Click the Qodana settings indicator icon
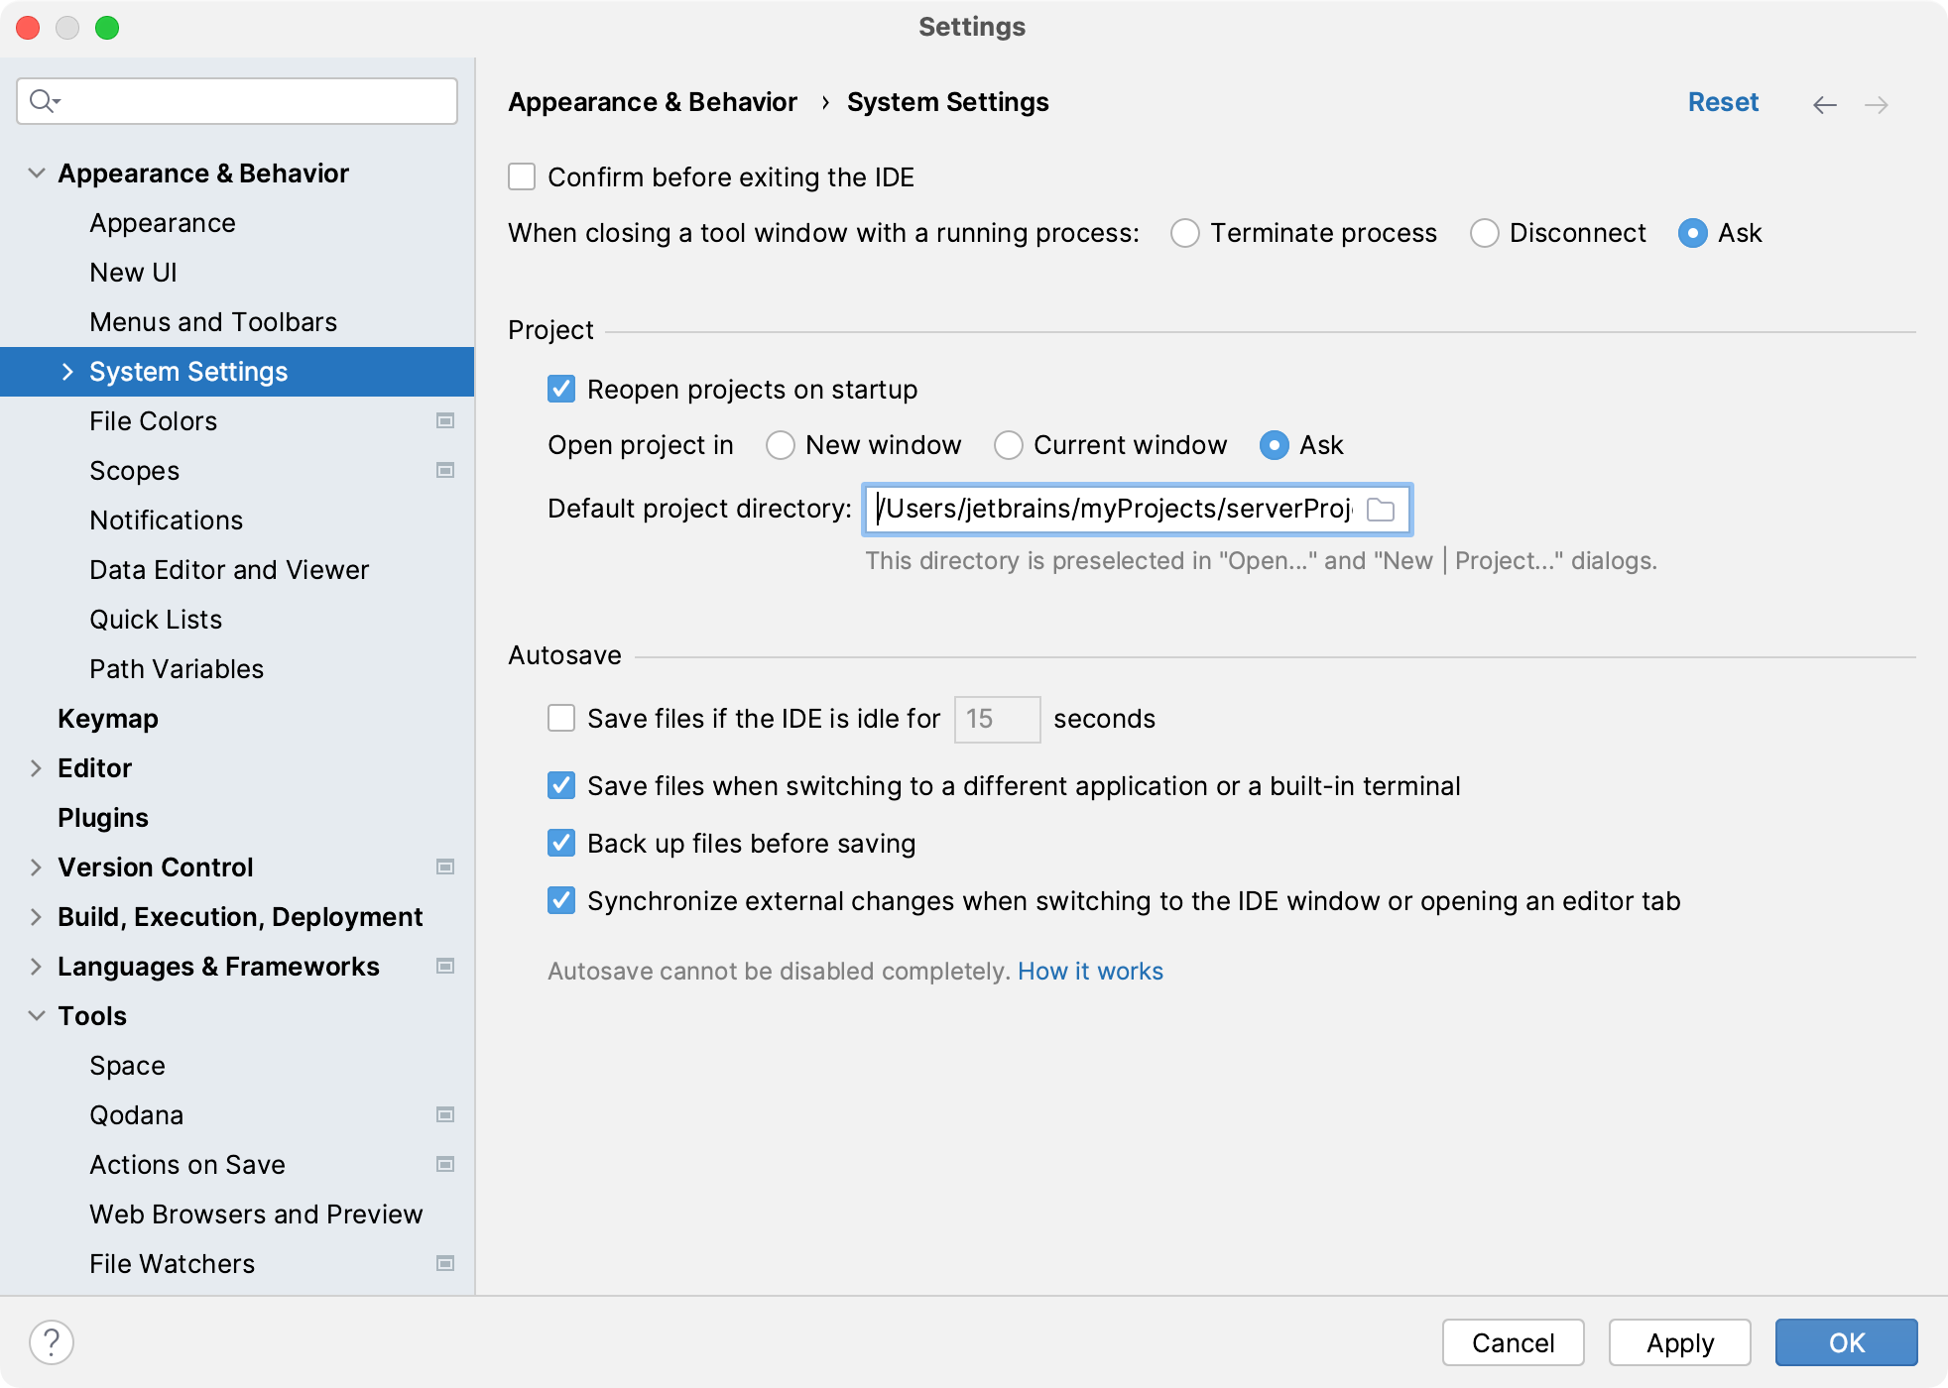 [446, 1114]
